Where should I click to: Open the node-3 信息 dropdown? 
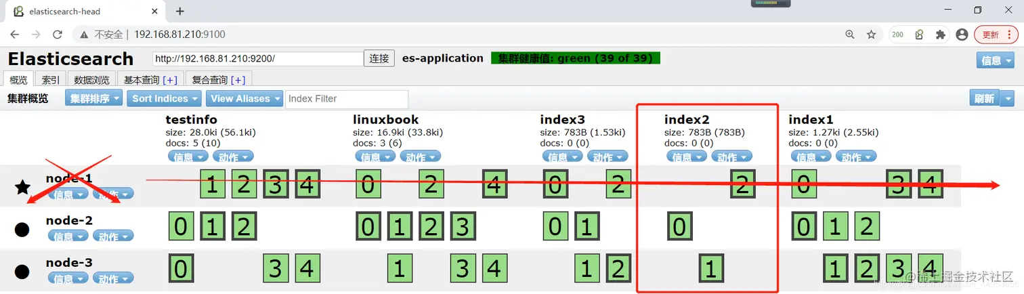68,278
